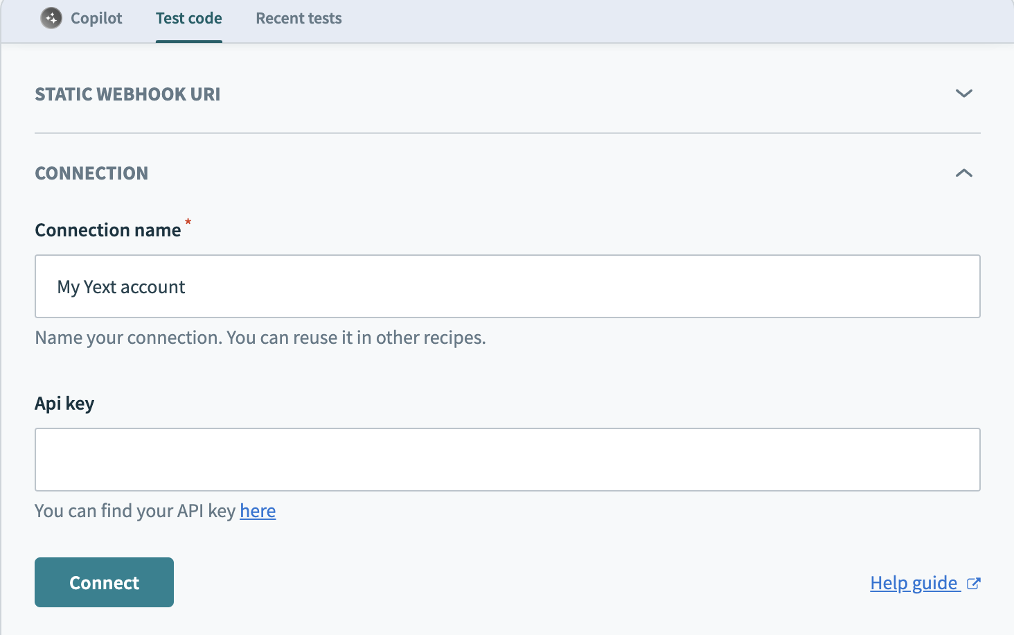Click the 'You can find your API key' text

tap(135, 511)
